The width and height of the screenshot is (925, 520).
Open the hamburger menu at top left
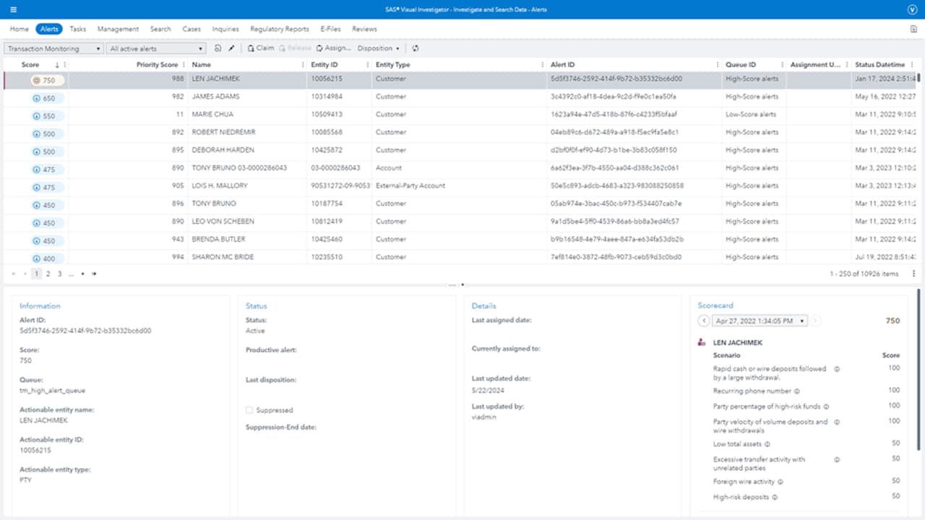tap(14, 9)
